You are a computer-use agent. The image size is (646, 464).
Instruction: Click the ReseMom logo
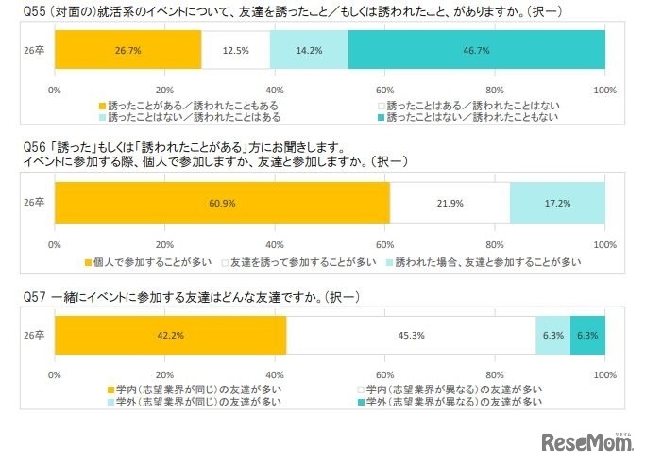tap(587, 440)
